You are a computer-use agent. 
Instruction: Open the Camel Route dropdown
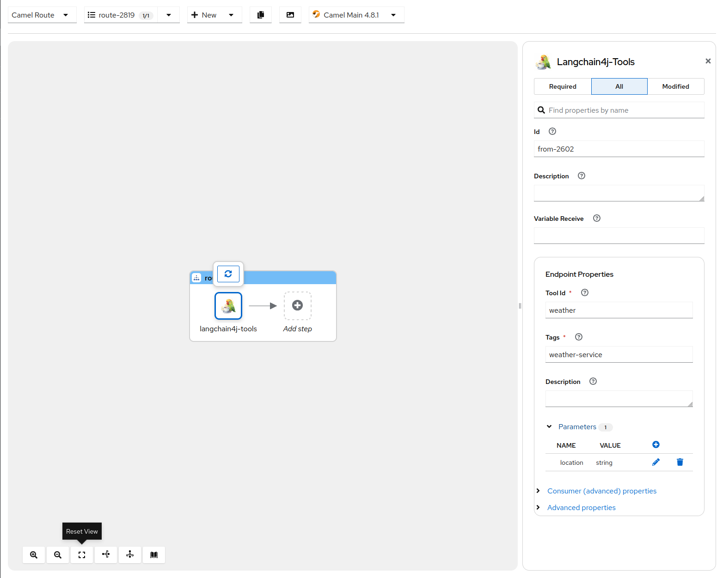point(42,15)
